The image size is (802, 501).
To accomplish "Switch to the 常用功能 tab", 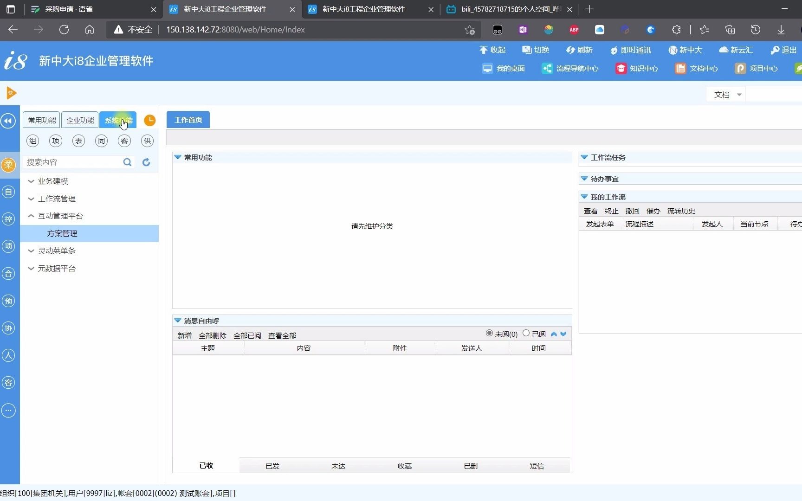I will click(x=41, y=120).
